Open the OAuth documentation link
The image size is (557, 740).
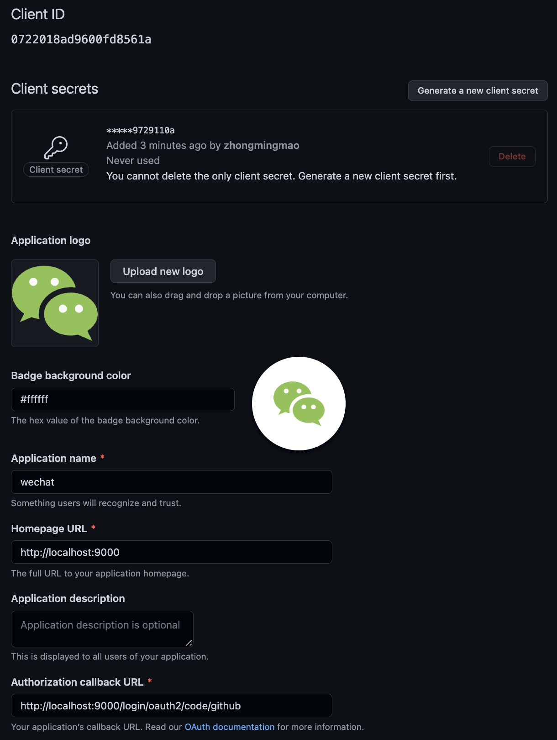point(229,727)
